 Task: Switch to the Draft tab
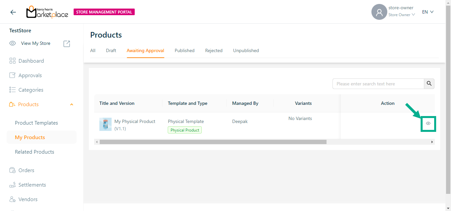click(111, 50)
